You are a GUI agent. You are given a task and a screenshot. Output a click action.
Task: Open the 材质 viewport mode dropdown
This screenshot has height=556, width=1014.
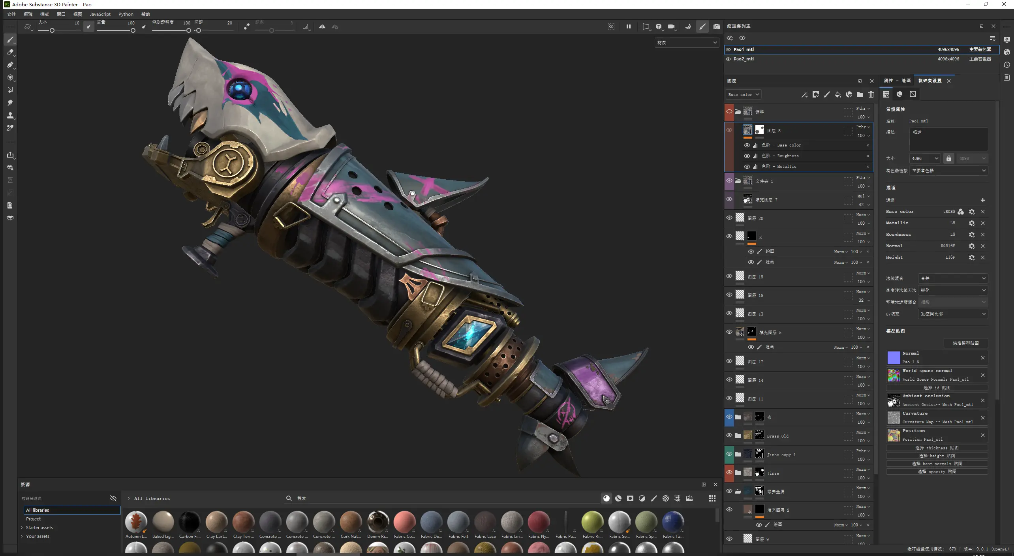point(686,43)
